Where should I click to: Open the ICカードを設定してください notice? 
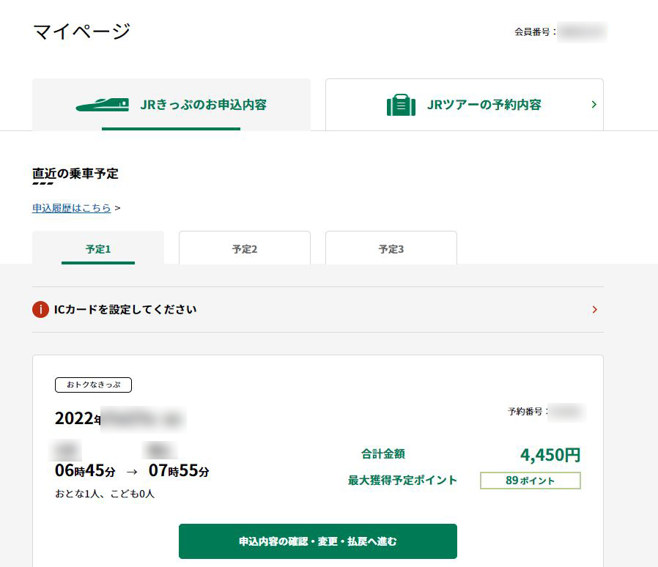(318, 310)
